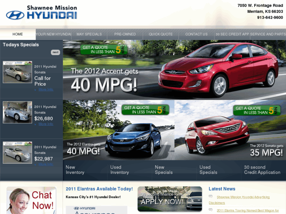
Task: Click Get a Quote badge on Sonata banner
Action: [257, 110]
